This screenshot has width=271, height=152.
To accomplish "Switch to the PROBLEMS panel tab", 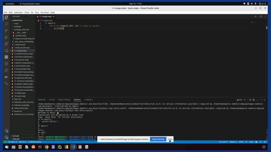I will (x=42, y=100).
